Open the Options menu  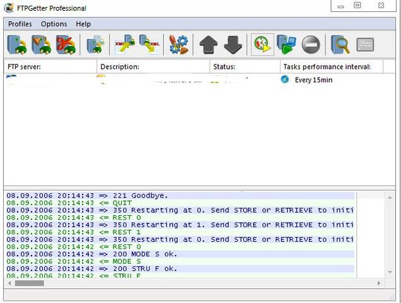point(54,24)
